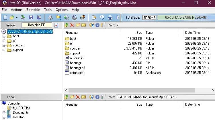Click the red X delete icon in local pane
The height and width of the screenshot is (120, 215).
[78, 97]
